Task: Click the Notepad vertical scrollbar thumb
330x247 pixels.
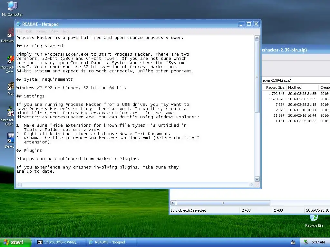Action: [257, 77]
